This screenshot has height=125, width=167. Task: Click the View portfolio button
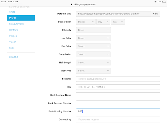[x=156, y=14]
